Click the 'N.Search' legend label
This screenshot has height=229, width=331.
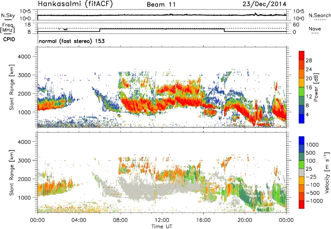coord(319,15)
